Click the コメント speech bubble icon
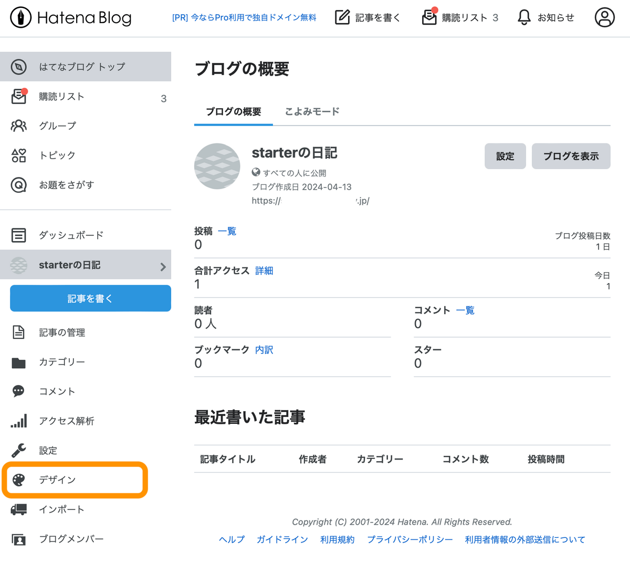The width and height of the screenshot is (630, 562). tap(19, 391)
